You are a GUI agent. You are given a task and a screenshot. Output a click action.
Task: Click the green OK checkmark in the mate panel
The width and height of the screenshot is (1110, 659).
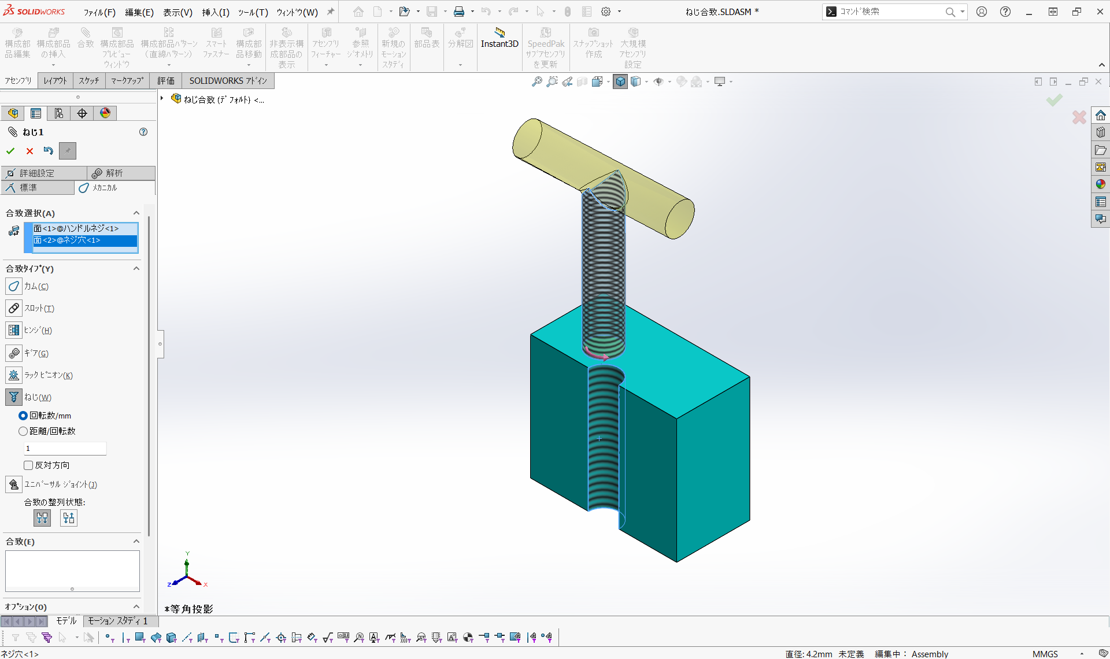tap(10, 151)
